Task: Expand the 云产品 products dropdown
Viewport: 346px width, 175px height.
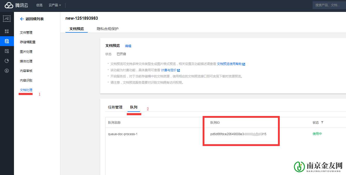Action: coord(54,5)
